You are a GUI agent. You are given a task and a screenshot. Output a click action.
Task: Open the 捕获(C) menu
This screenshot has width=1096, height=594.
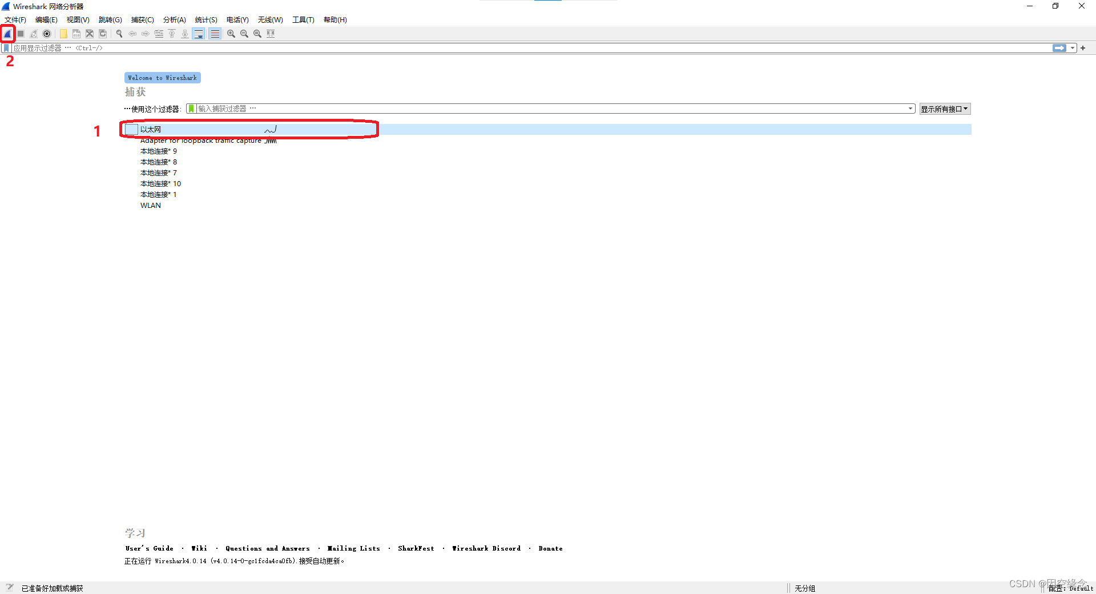[x=143, y=19]
